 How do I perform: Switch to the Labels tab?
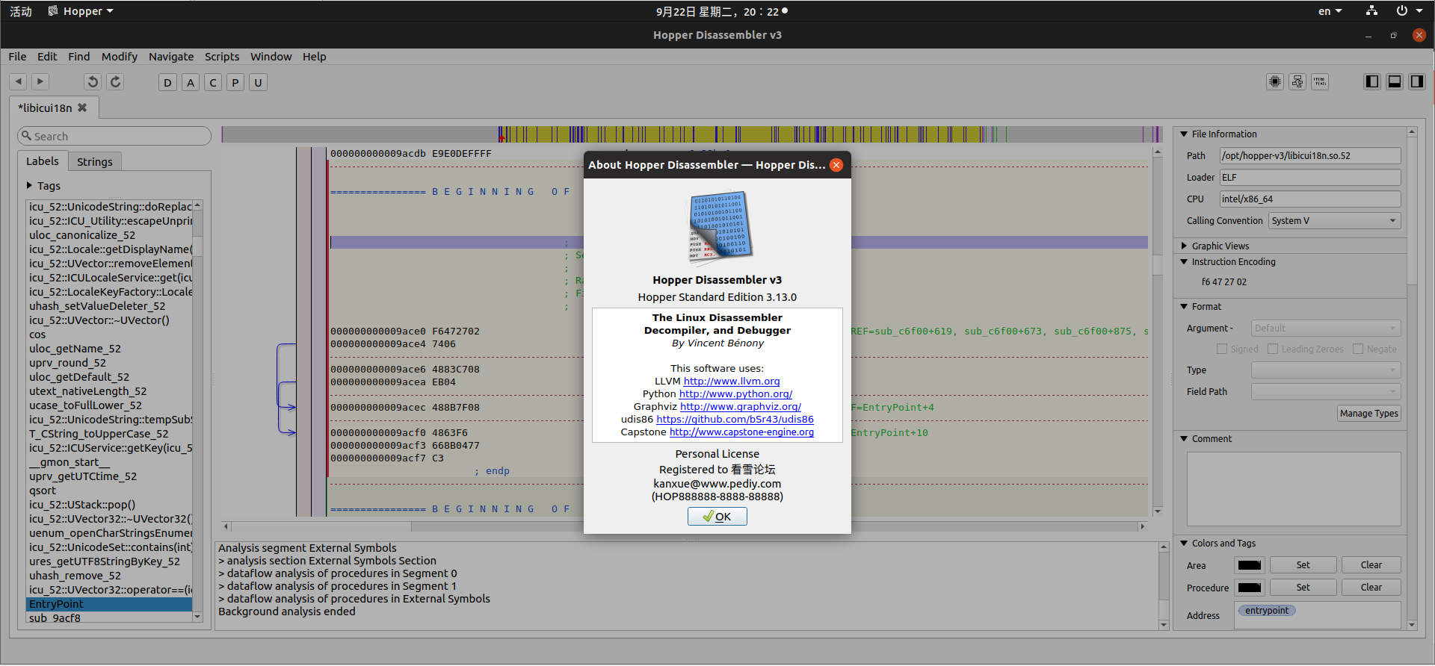43,161
